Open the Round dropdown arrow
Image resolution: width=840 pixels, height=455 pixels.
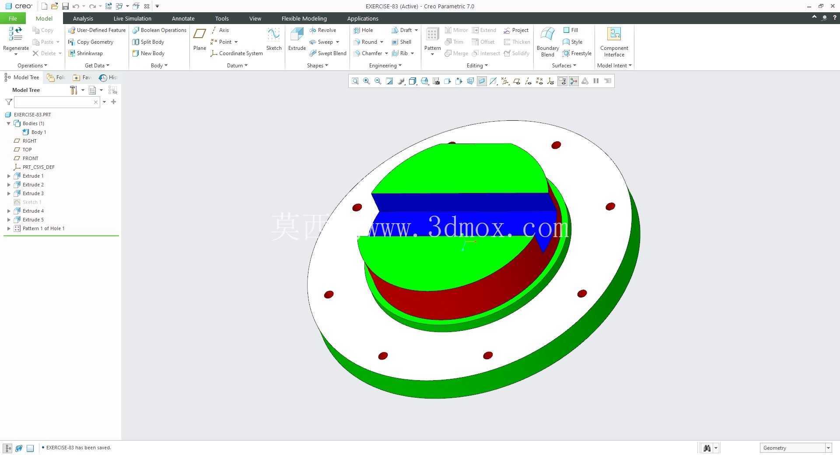(381, 42)
